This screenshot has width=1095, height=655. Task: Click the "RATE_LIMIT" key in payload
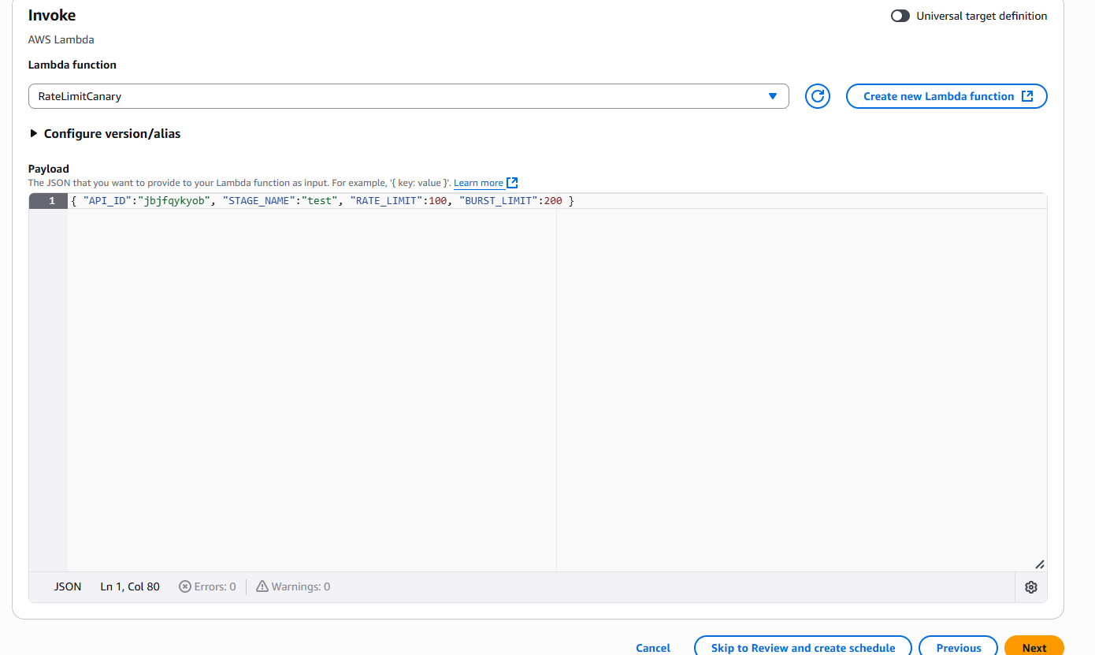coord(387,201)
